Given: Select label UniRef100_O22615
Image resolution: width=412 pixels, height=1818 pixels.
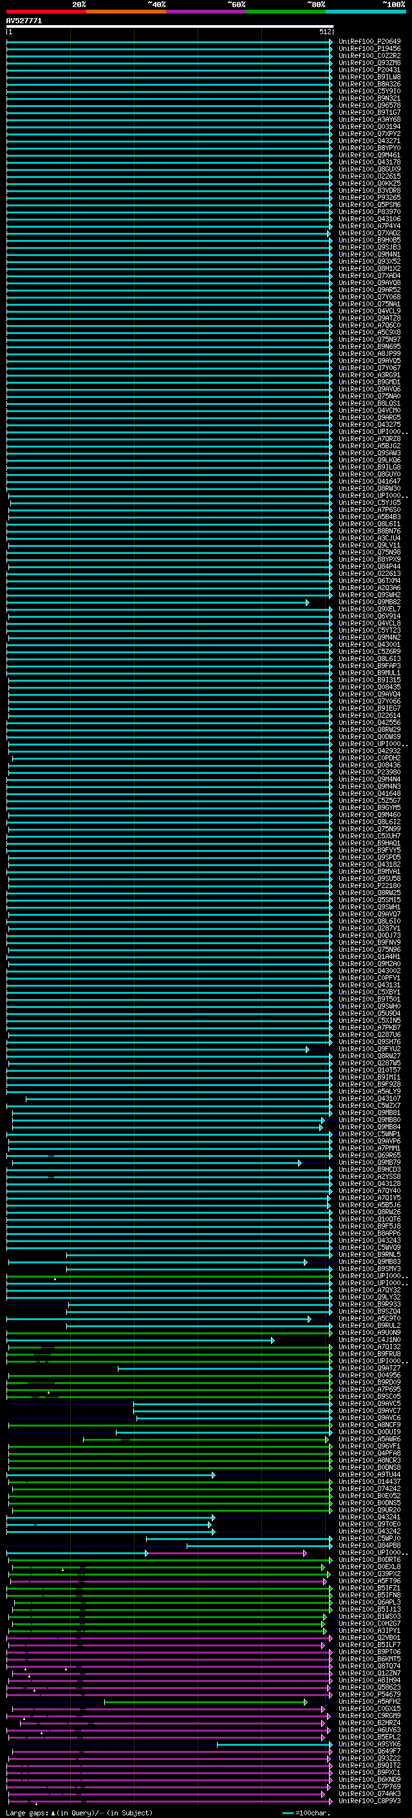Looking at the screenshot, I should pyautogui.click(x=370, y=177).
